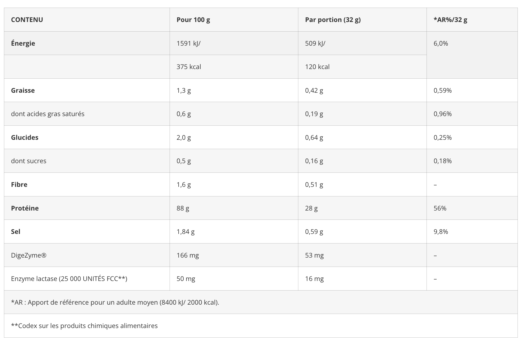Click the "*AR%/32 g" column header
This screenshot has width=524, height=341.
[450, 20]
